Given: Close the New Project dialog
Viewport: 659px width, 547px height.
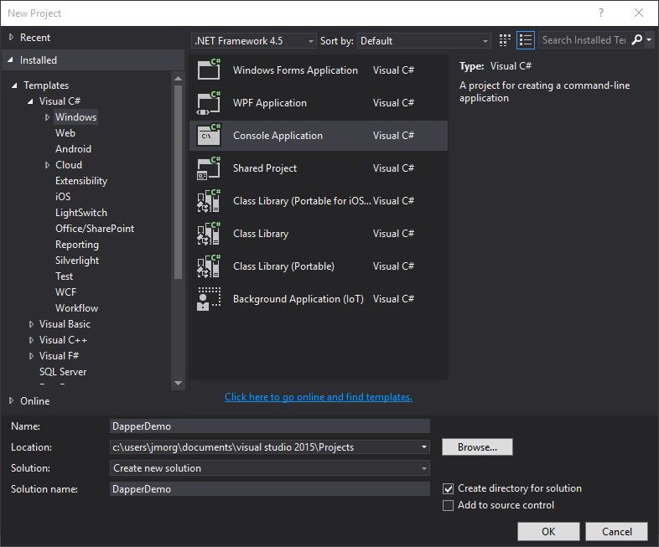Looking at the screenshot, I should [x=639, y=13].
